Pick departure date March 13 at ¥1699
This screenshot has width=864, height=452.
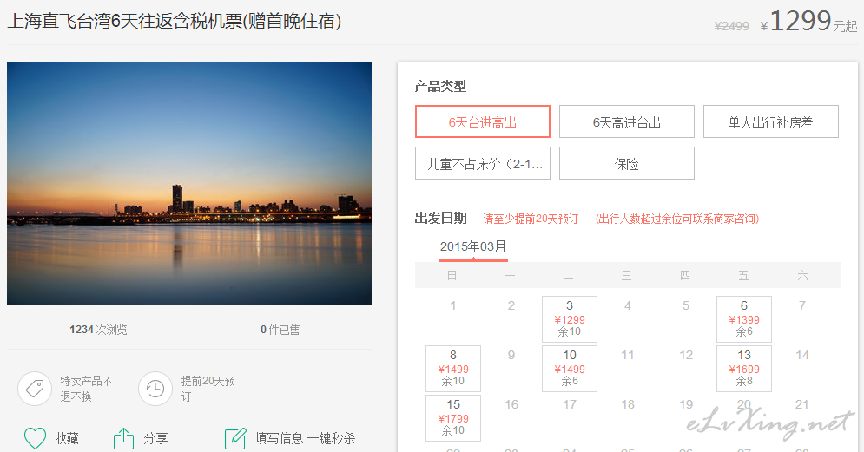pos(744,369)
